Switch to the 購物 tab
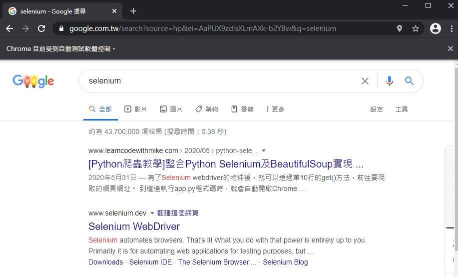 click(206, 109)
